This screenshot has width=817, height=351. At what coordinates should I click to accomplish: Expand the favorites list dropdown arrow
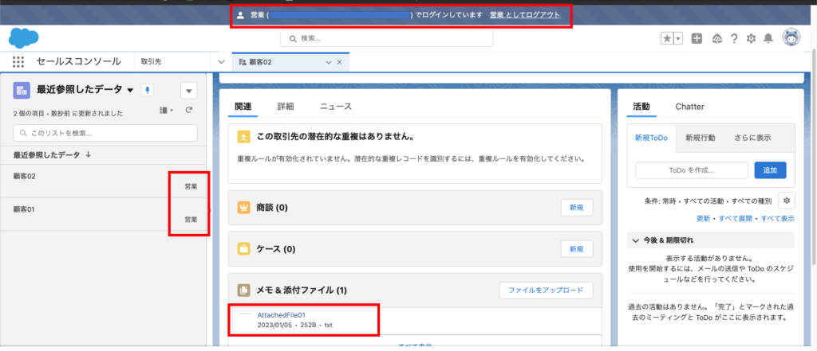678,38
